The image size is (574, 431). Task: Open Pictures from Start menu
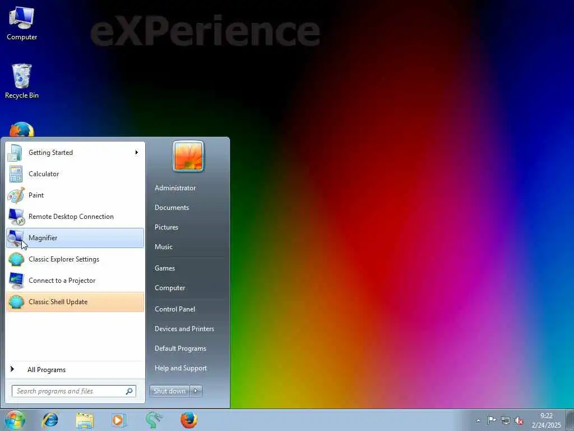click(166, 228)
